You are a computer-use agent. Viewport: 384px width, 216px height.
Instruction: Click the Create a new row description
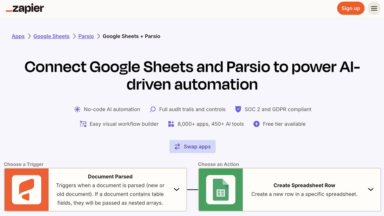coord(304,194)
